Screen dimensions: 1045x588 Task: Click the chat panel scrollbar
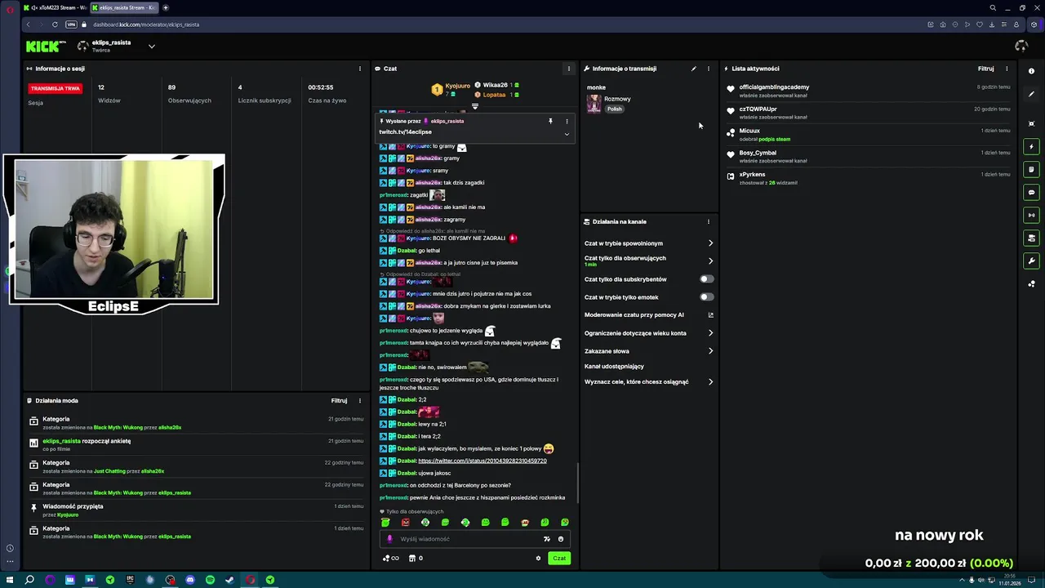[578, 483]
